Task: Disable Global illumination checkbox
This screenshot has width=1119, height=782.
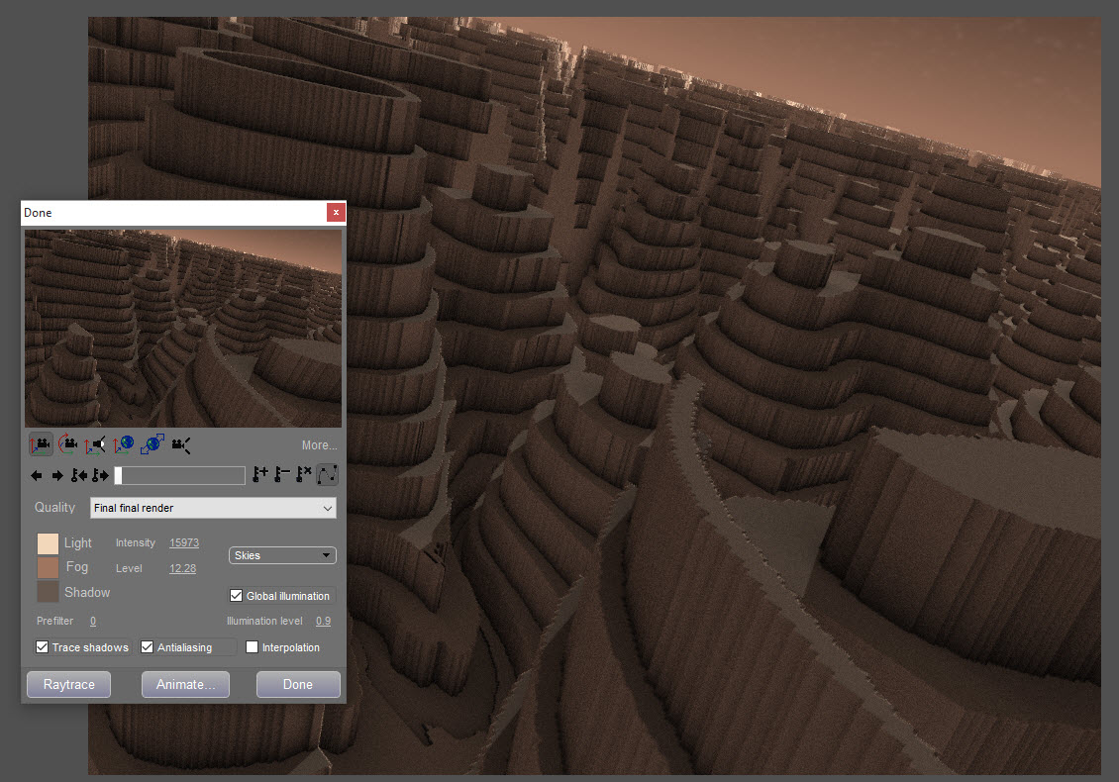Action: click(236, 596)
